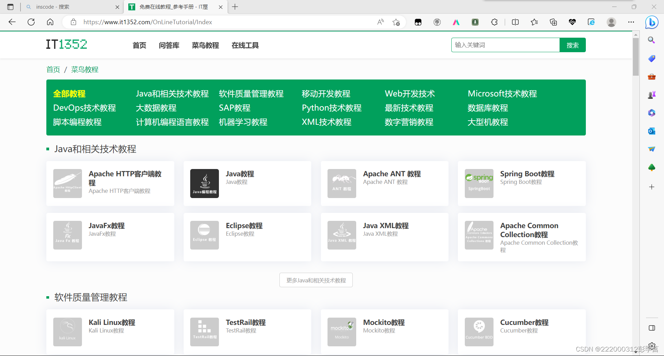The width and height of the screenshot is (664, 356).
Task: Open TestRail教程 card title
Action: click(x=246, y=322)
